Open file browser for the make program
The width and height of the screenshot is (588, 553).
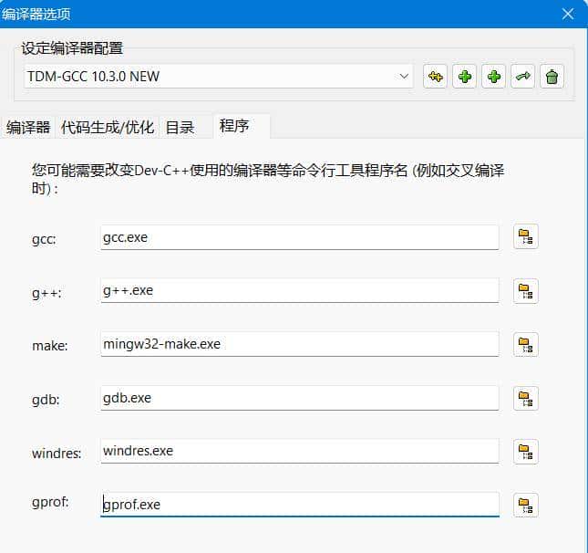(526, 345)
